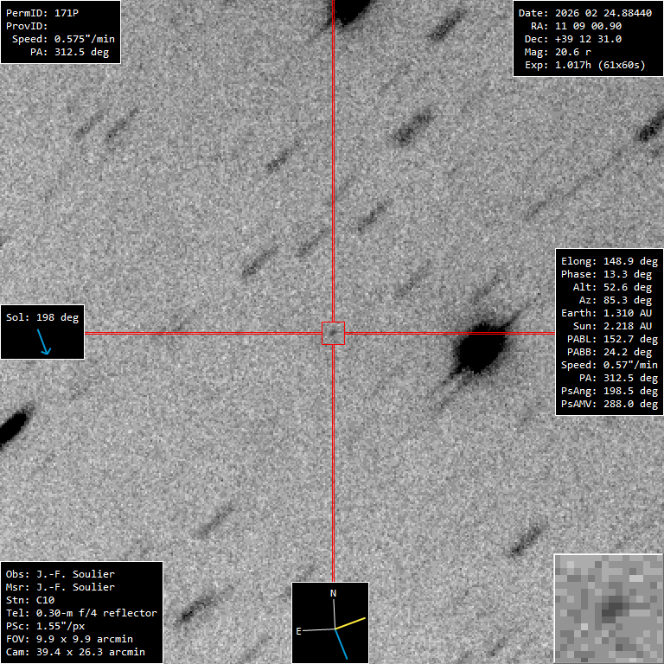Select the PsAMV 288.0 deg line
The width and height of the screenshot is (664, 664).
point(609,404)
